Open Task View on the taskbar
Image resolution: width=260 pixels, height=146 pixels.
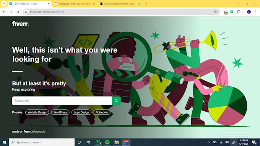point(88,142)
